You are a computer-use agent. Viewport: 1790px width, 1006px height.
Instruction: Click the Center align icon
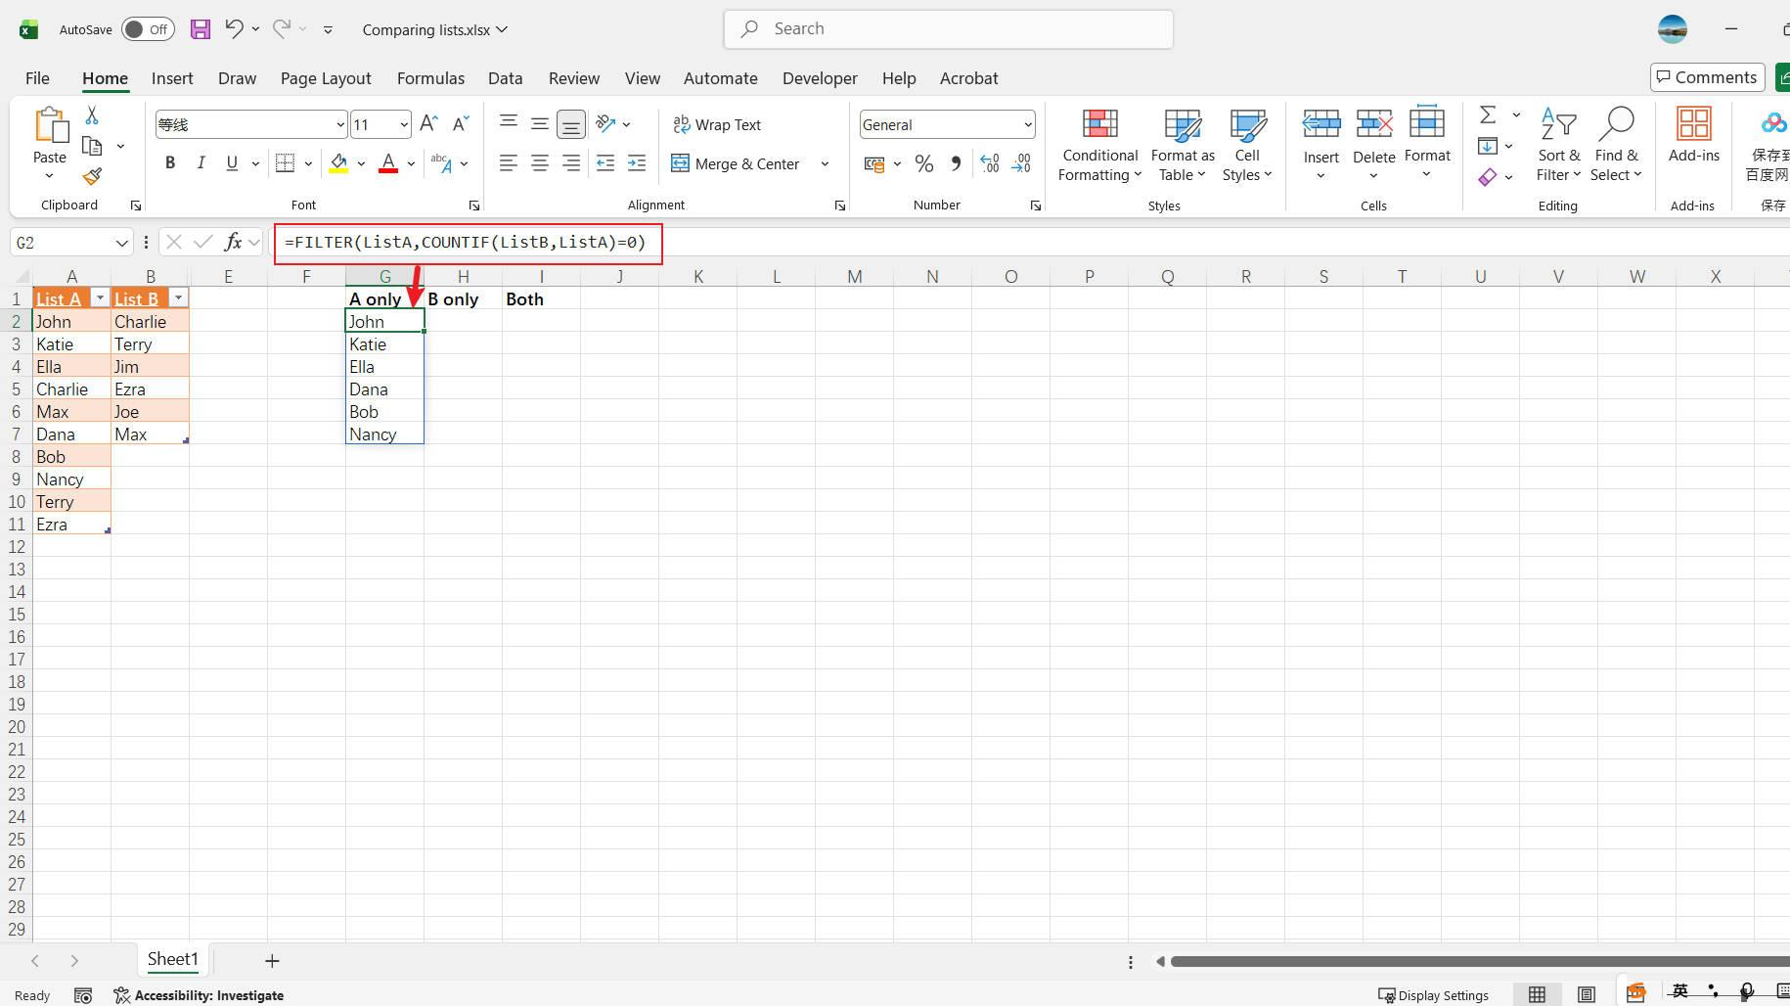click(x=540, y=163)
